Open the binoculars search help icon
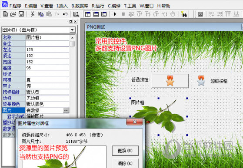 pos(184,14)
